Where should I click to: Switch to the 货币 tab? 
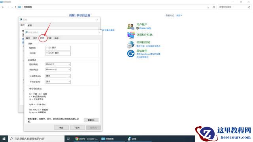[35, 38]
